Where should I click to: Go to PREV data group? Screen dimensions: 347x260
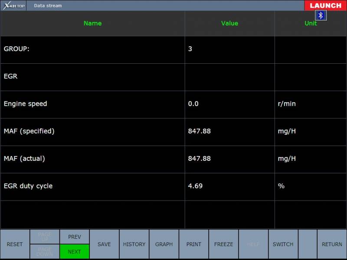click(x=75, y=237)
